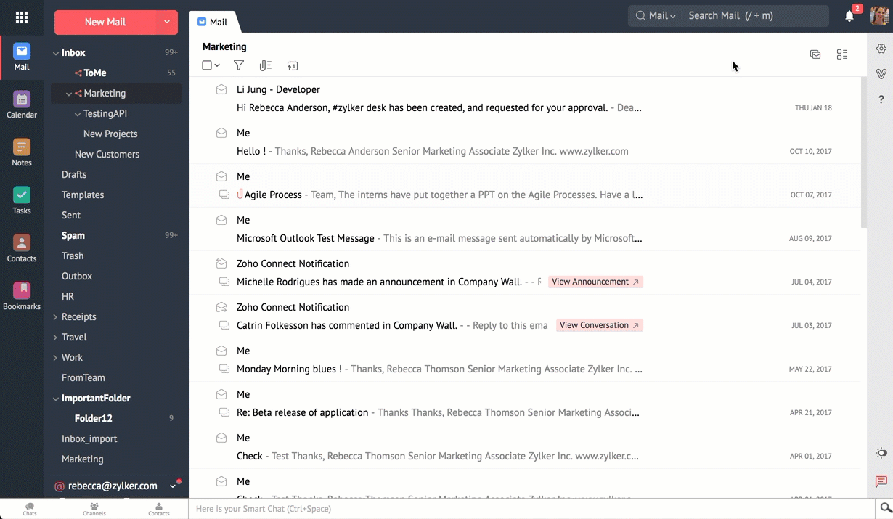Click the notification bell icon
This screenshot has height=519, width=893.
tap(849, 16)
